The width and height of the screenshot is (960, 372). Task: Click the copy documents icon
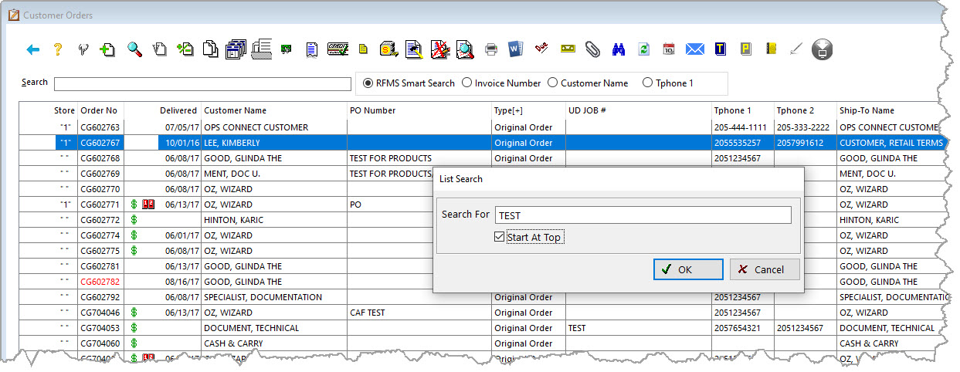209,50
